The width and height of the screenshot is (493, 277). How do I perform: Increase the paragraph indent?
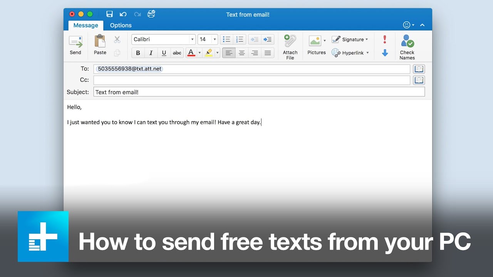(267, 39)
